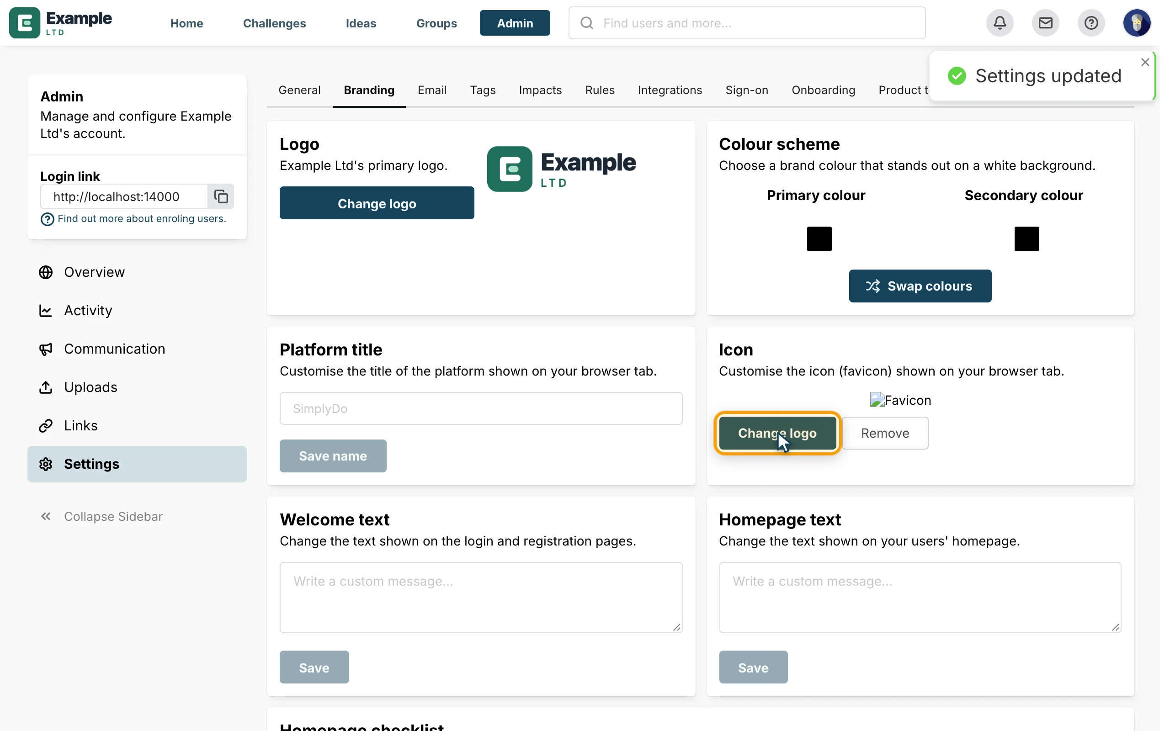Go to Home in the top navigation

186,23
